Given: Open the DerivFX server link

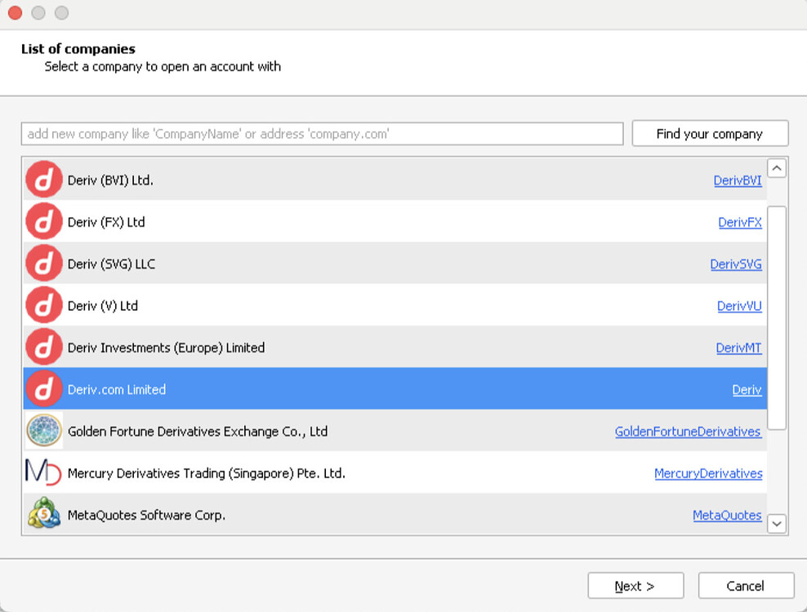Looking at the screenshot, I should (740, 222).
